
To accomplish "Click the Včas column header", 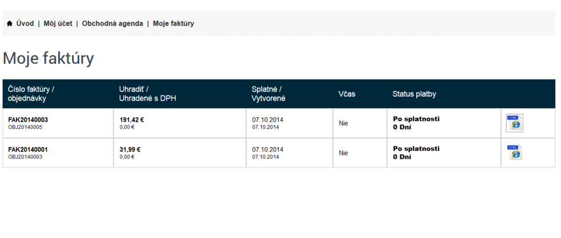I will [347, 94].
